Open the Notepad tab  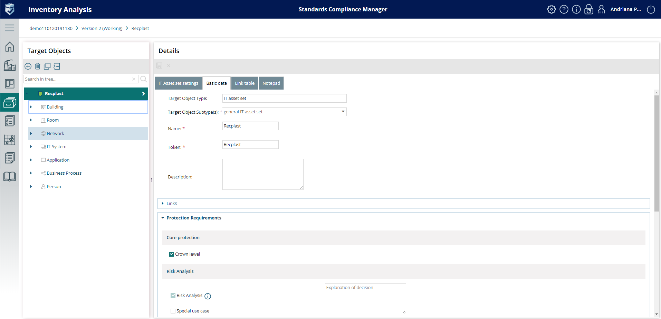271,83
